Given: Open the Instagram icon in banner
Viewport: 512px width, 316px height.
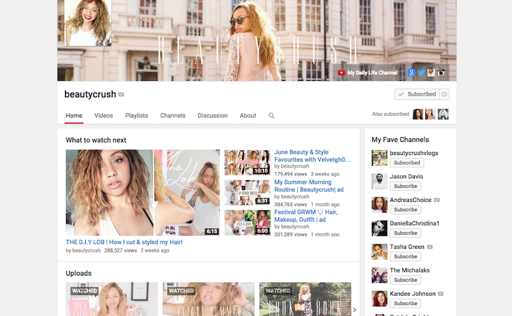Looking at the screenshot, I should (x=441, y=72).
